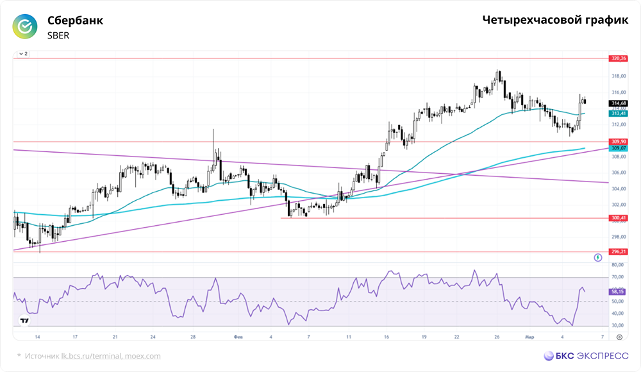Expand the collapsed indicators chevron labeled 2
The width and height of the screenshot is (641, 372).
point(23,54)
